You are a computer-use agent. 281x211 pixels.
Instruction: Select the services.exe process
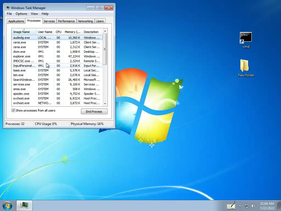pyautogui.click(x=57, y=84)
